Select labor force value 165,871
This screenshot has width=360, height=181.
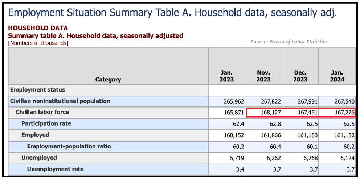(x=234, y=113)
